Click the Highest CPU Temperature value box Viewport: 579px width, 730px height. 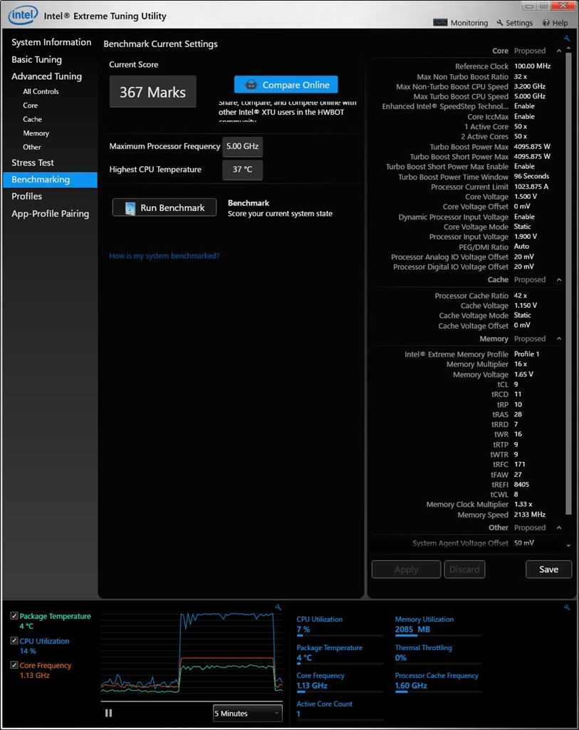click(242, 170)
